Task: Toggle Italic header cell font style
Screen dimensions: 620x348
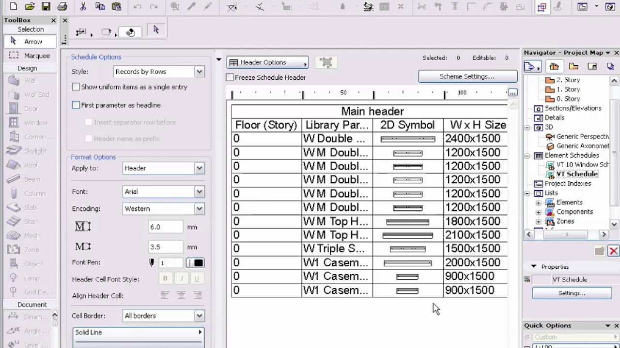Action: pos(181,279)
